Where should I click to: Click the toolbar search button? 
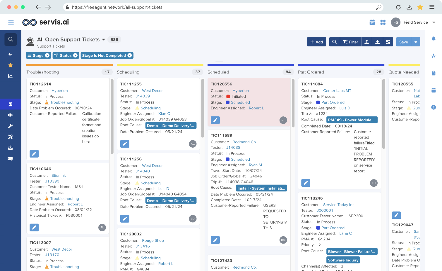(x=335, y=42)
